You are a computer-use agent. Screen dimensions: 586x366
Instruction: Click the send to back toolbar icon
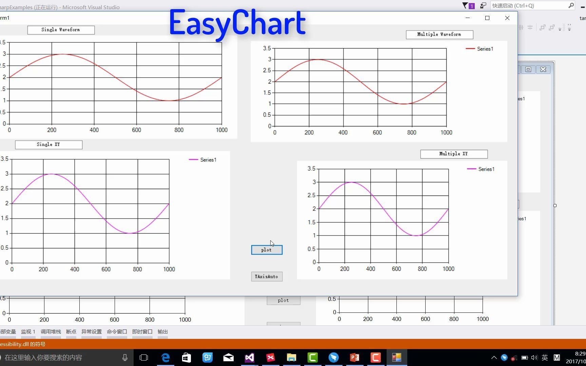[552, 27]
